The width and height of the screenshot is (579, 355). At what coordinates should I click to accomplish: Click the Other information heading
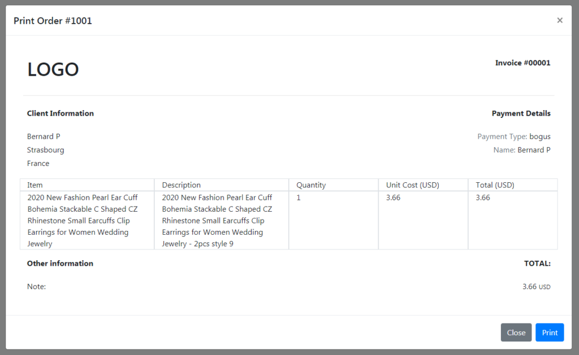[x=60, y=263]
